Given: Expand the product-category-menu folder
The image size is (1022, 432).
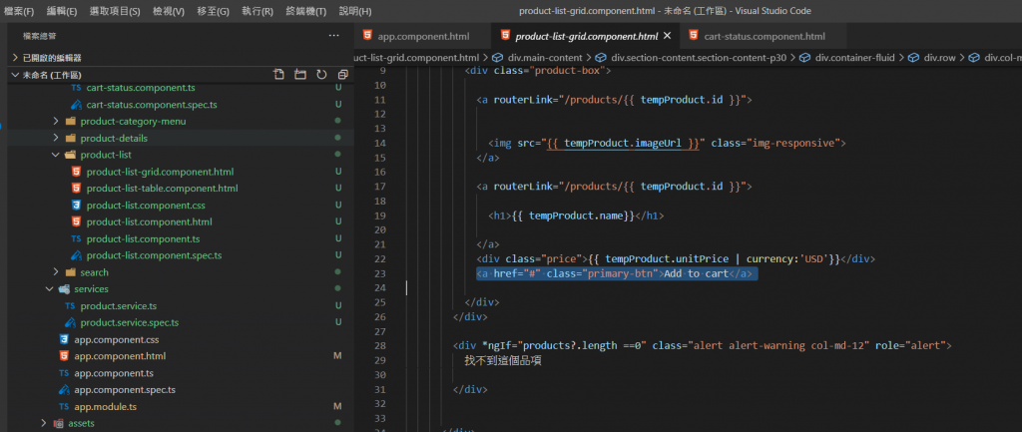Looking at the screenshot, I should click(133, 121).
